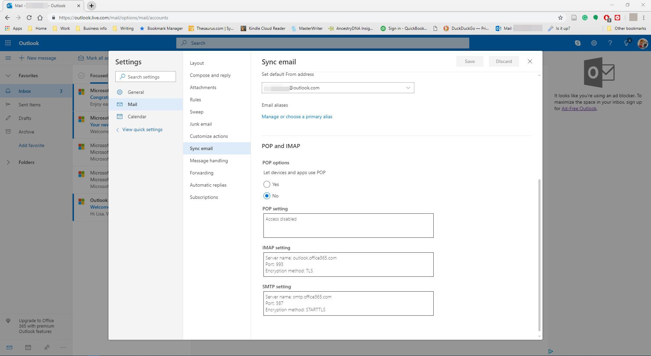651x356 pixels.
Task: Select General settings category
Action: [146, 92]
